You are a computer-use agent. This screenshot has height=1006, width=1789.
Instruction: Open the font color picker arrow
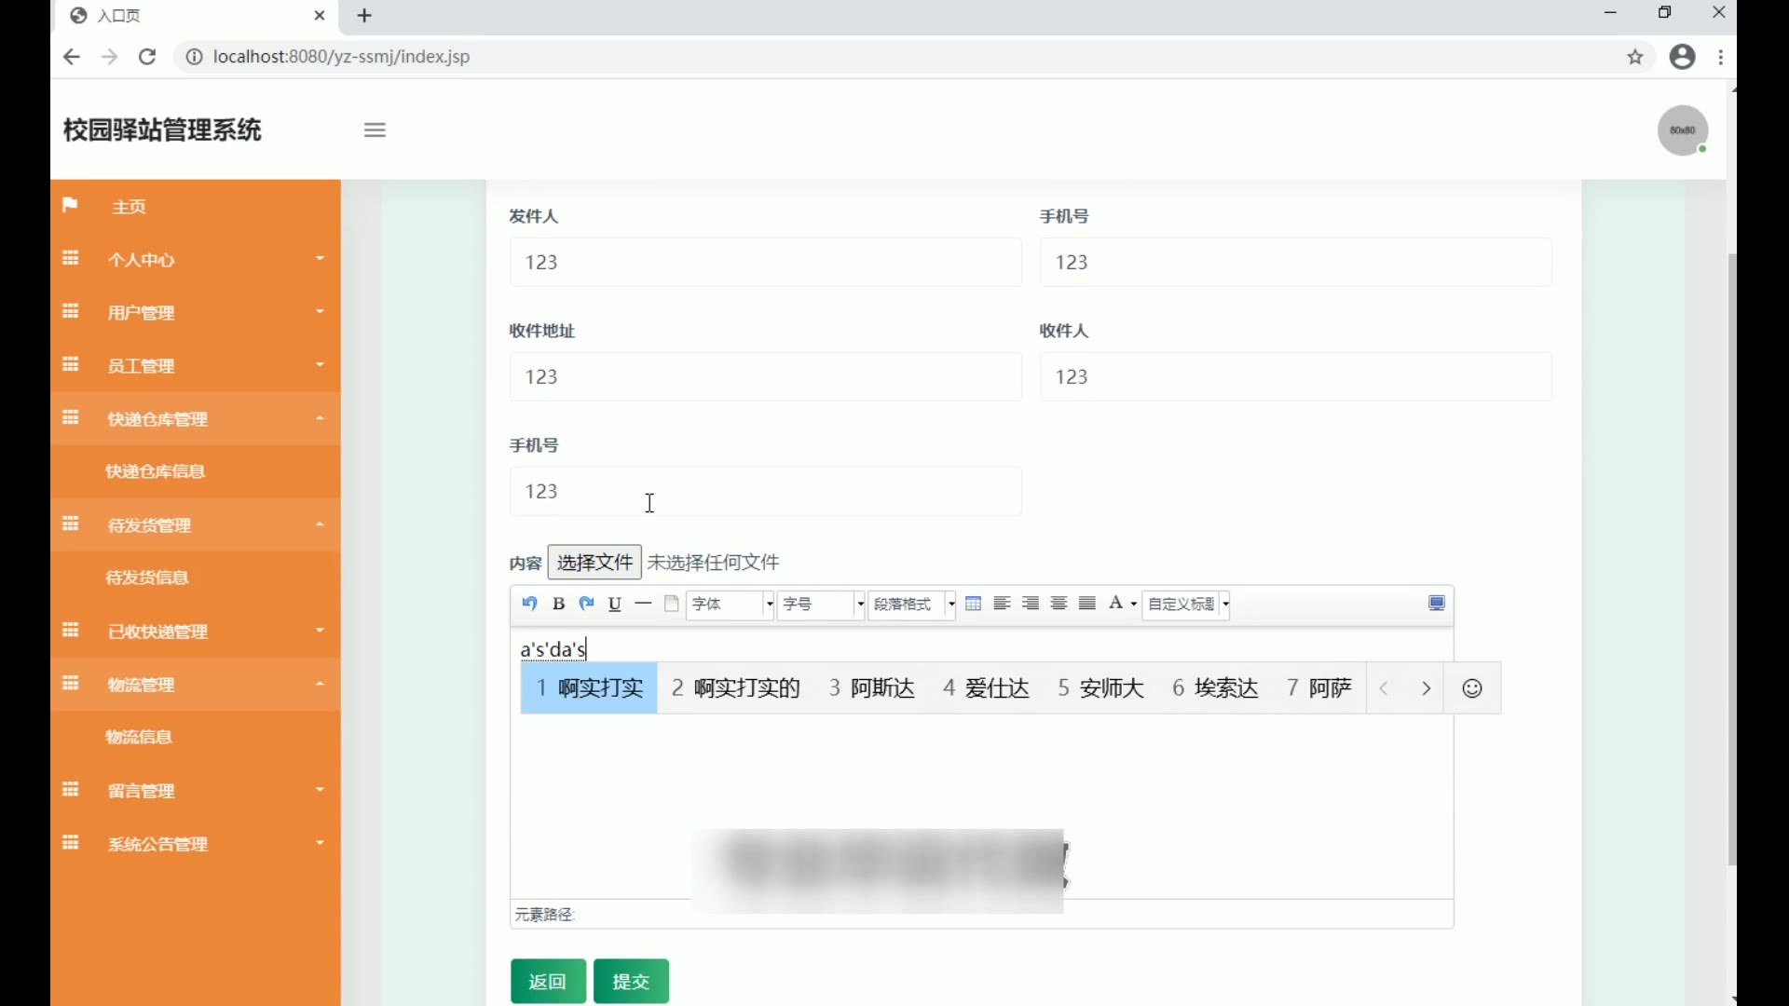1133,605
